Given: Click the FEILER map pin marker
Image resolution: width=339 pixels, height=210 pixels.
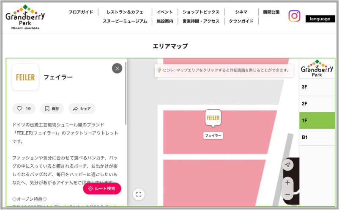Looking at the screenshot, I should pyautogui.click(x=213, y=118).
